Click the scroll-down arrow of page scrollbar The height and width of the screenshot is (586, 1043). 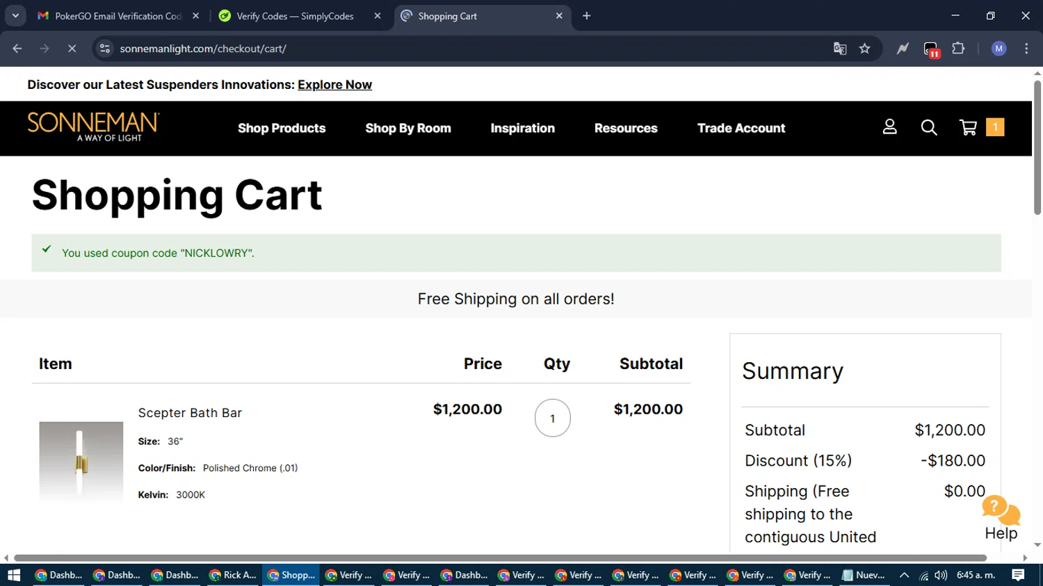coord(1037,545)
